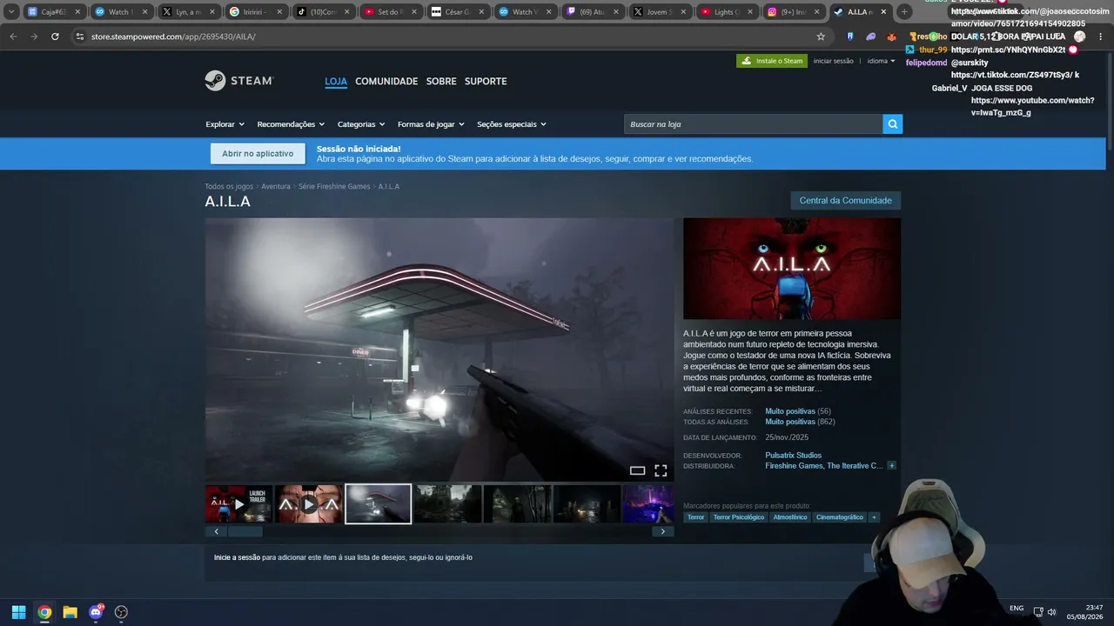The height and width of the screenshot is (626, 1114).
Task: Expand the Formas de jogar dropdown
Action: [x=431, y=124]
